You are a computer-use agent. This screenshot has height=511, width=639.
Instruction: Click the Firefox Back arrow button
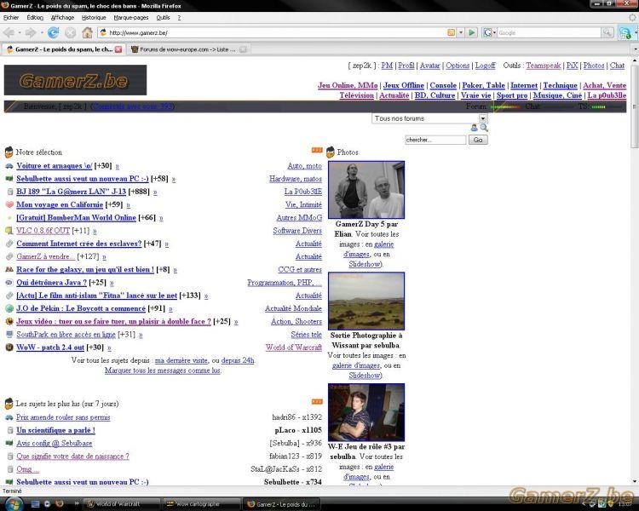point(9,32)
